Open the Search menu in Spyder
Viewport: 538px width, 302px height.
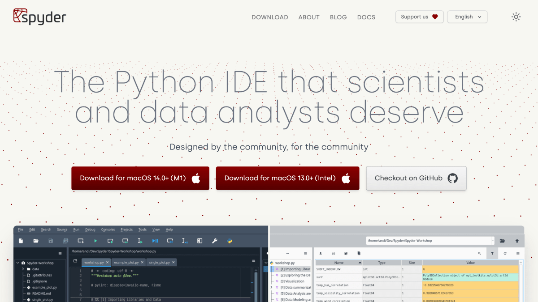tap(46, 230)
